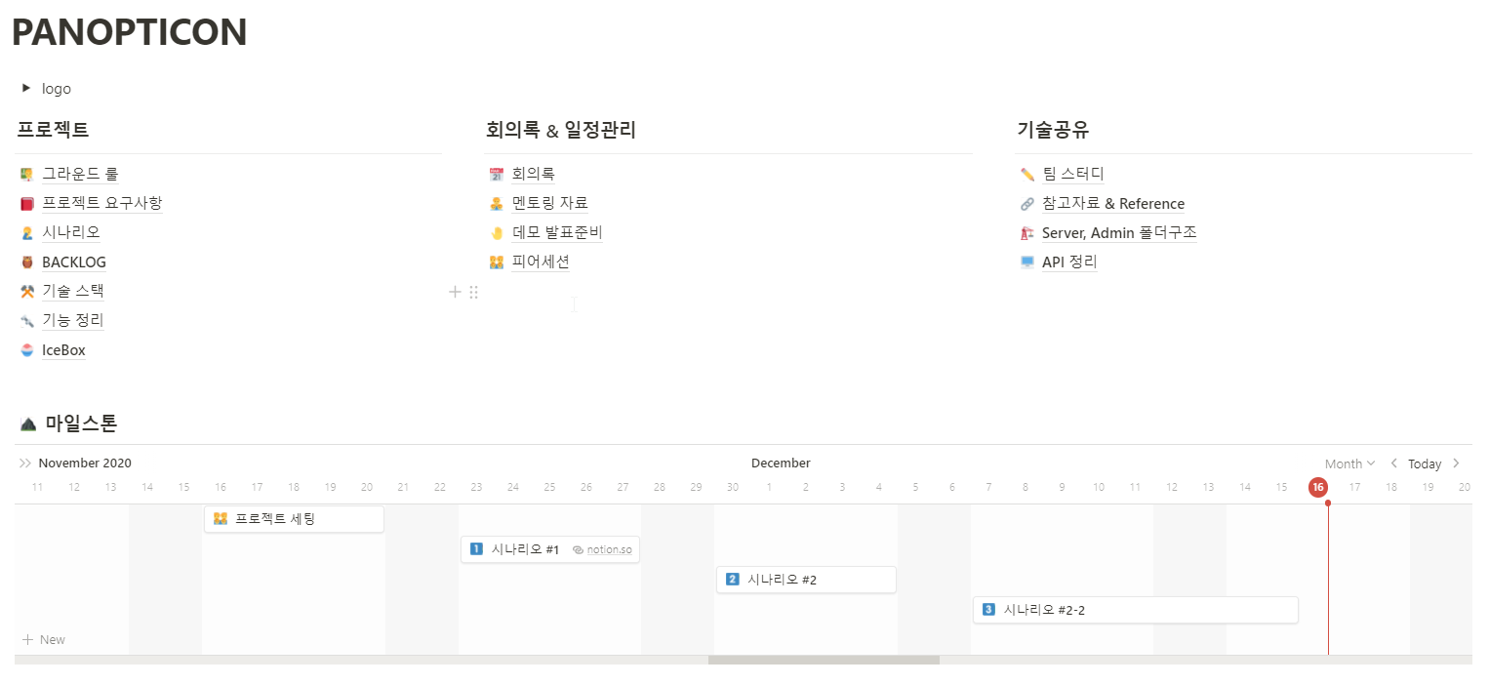Click the chain-link icon beside 참고자료 & Reference
This screenshot has height=685, width=1489.
click(x=1027, y=203)
